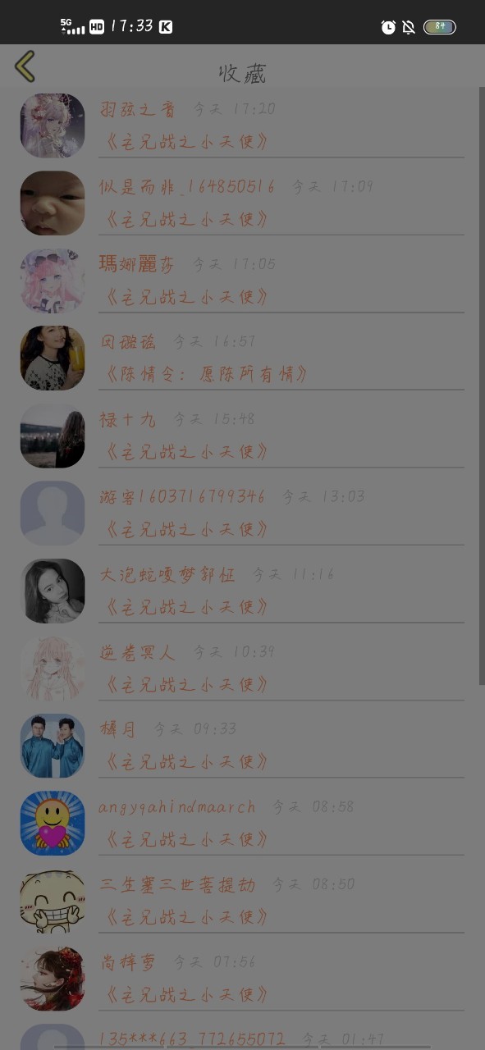Tap 瑪娜麗莎's pink anime avatar
The width and height of the screenshot is (485, 1050).
tap(53, 281)
